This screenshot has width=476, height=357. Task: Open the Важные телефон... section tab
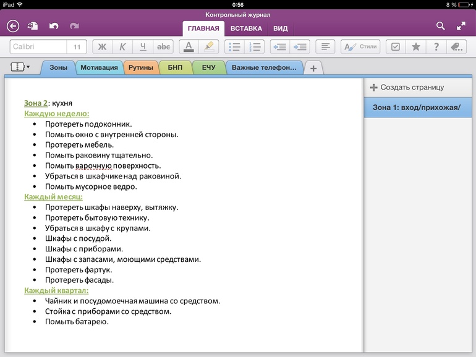(x=264, y=67)
